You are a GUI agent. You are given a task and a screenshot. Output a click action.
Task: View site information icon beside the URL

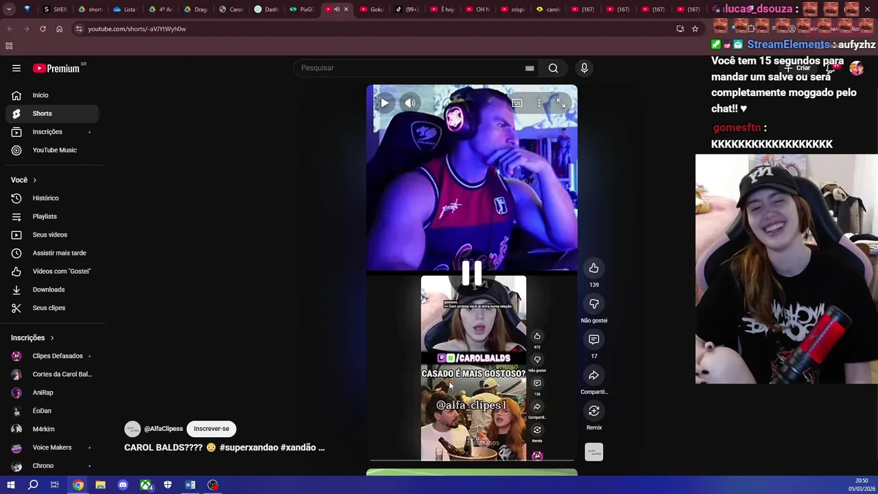click(79, 29)
